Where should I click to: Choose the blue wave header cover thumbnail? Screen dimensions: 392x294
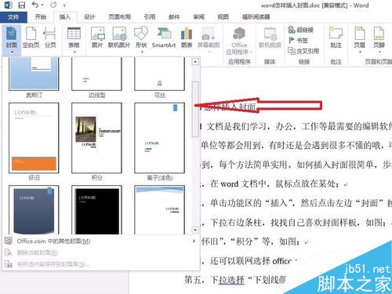[159, 209]
